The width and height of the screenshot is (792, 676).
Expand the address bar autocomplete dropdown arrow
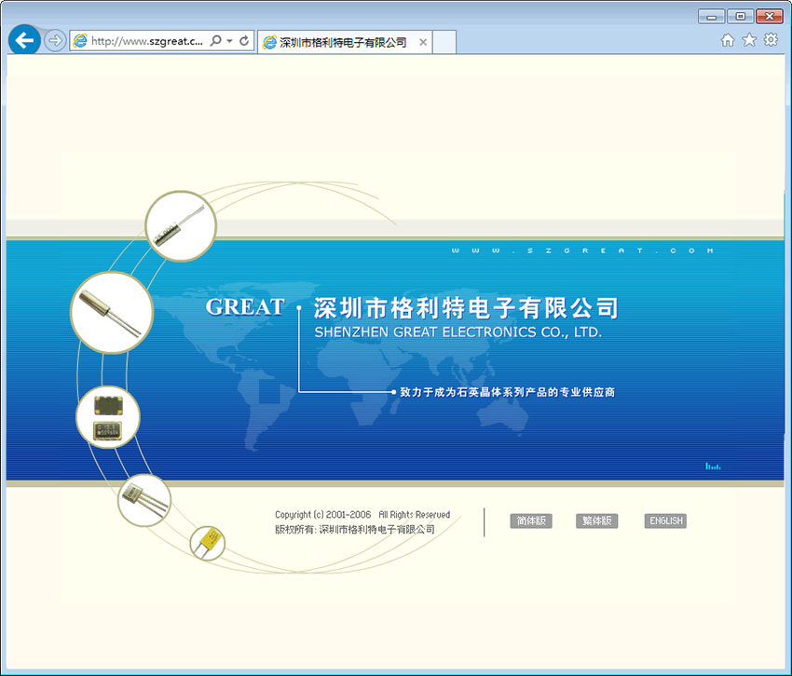[230, 41]
